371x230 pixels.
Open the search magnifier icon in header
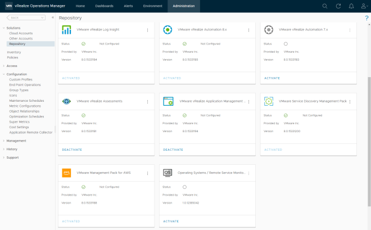[x=325, y=6]
